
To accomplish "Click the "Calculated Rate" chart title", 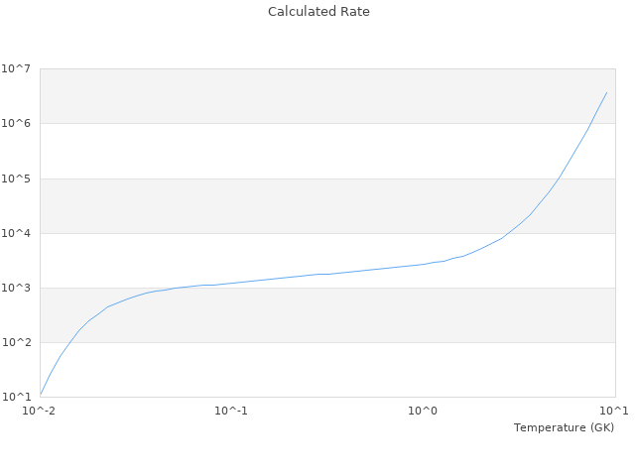I will point(318,12).
